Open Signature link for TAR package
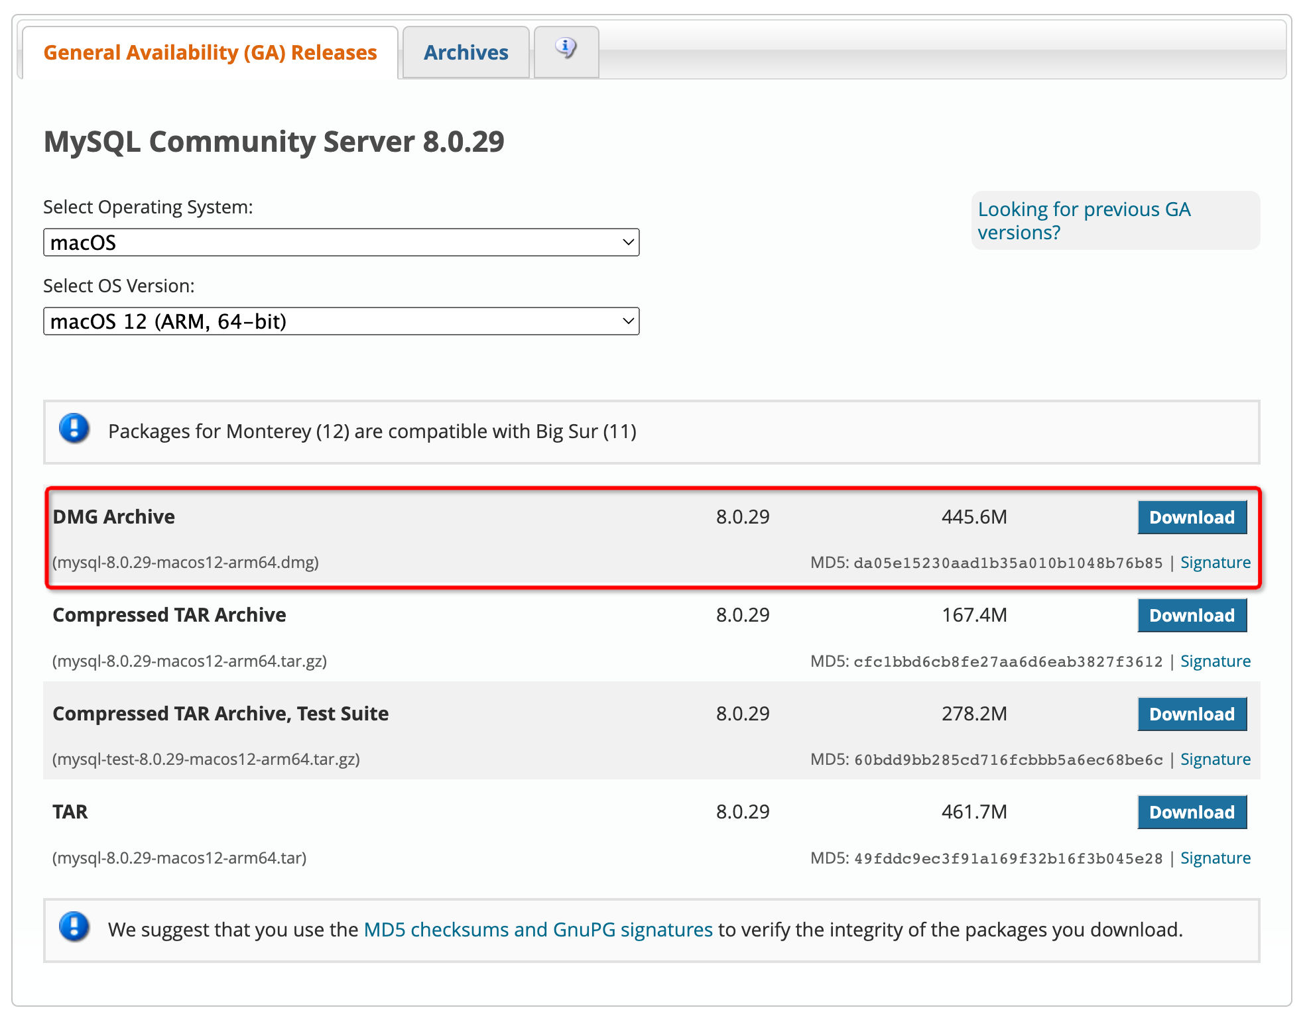This screenshot has height=1018, width=1309. point(1215,858)
